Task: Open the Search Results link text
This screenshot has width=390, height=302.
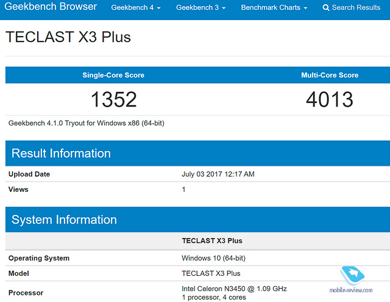Action: [356, 7]
